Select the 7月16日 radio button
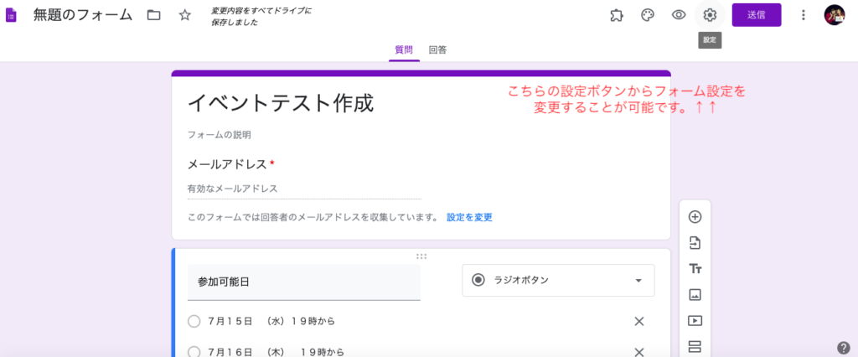Screen dimensions: 858x357 point(194,352)
